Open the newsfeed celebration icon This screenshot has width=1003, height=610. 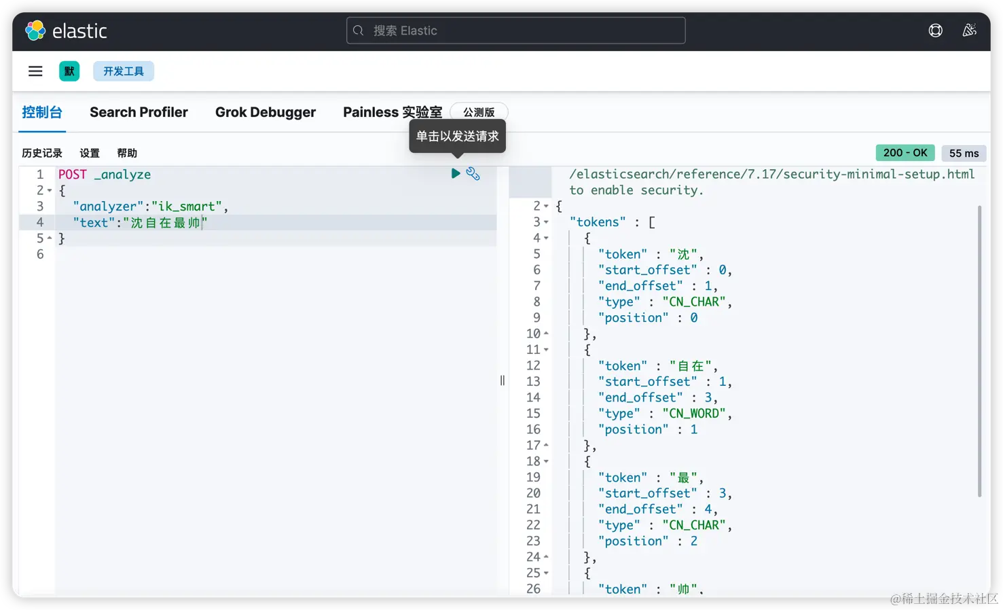(x=969, y=31)
